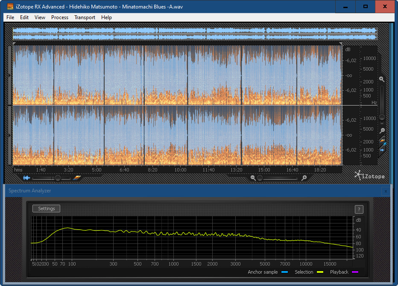Click the iZotope logo
This screenshot has height=286, width=398.
point(370,175)
